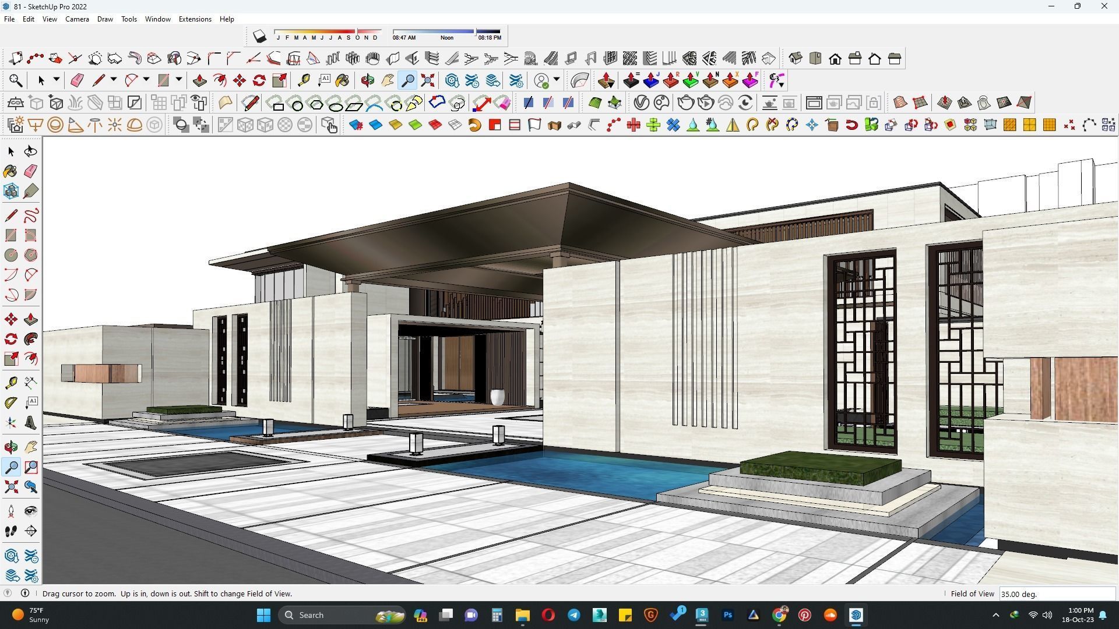Pick the Tape Measure tool in left toolbar
1119x629 pixels.
click(10, 383)
